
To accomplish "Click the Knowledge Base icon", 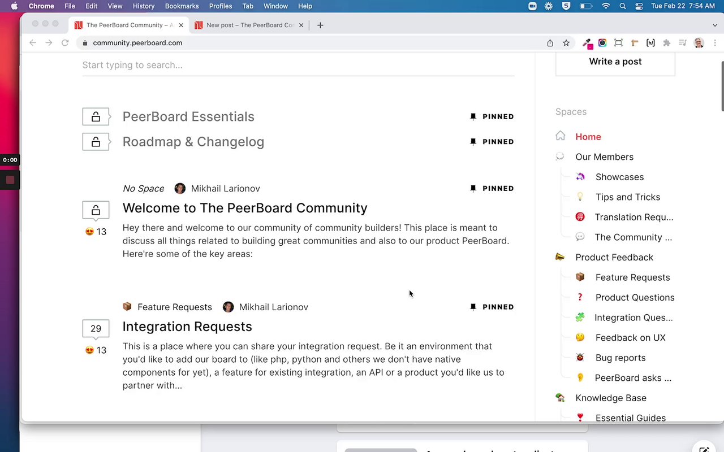I will pos(560,398).
